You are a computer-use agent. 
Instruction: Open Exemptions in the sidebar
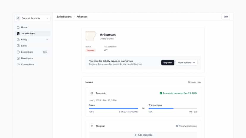pos(33,52)
